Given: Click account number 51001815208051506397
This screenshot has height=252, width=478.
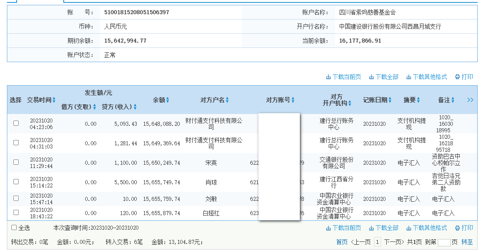Looking at the screenshot, I should (x=137, y=13).
